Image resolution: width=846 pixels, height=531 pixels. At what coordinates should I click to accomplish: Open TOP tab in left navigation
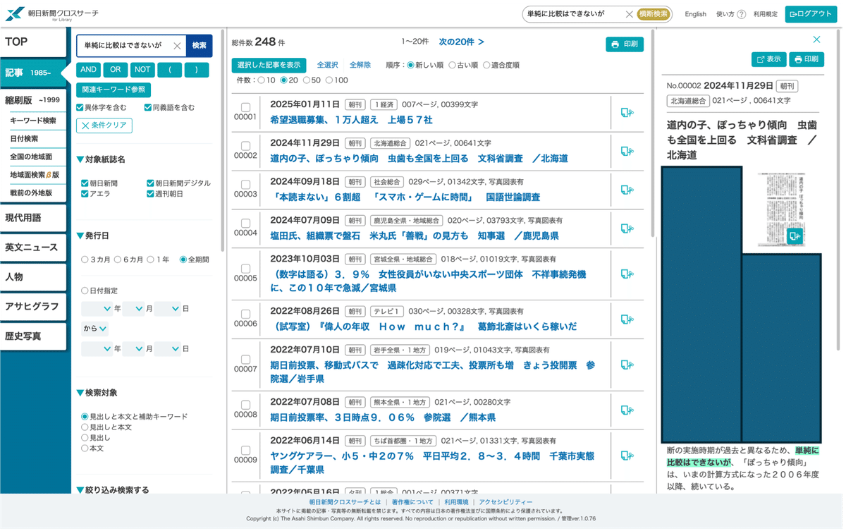[x=33, y=42]
